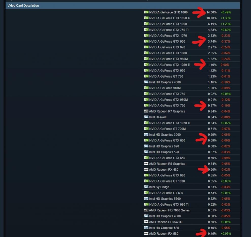This screenshot has height=237, width=251.
Task: Click the 4.33% share value
Action: [212, 30]
